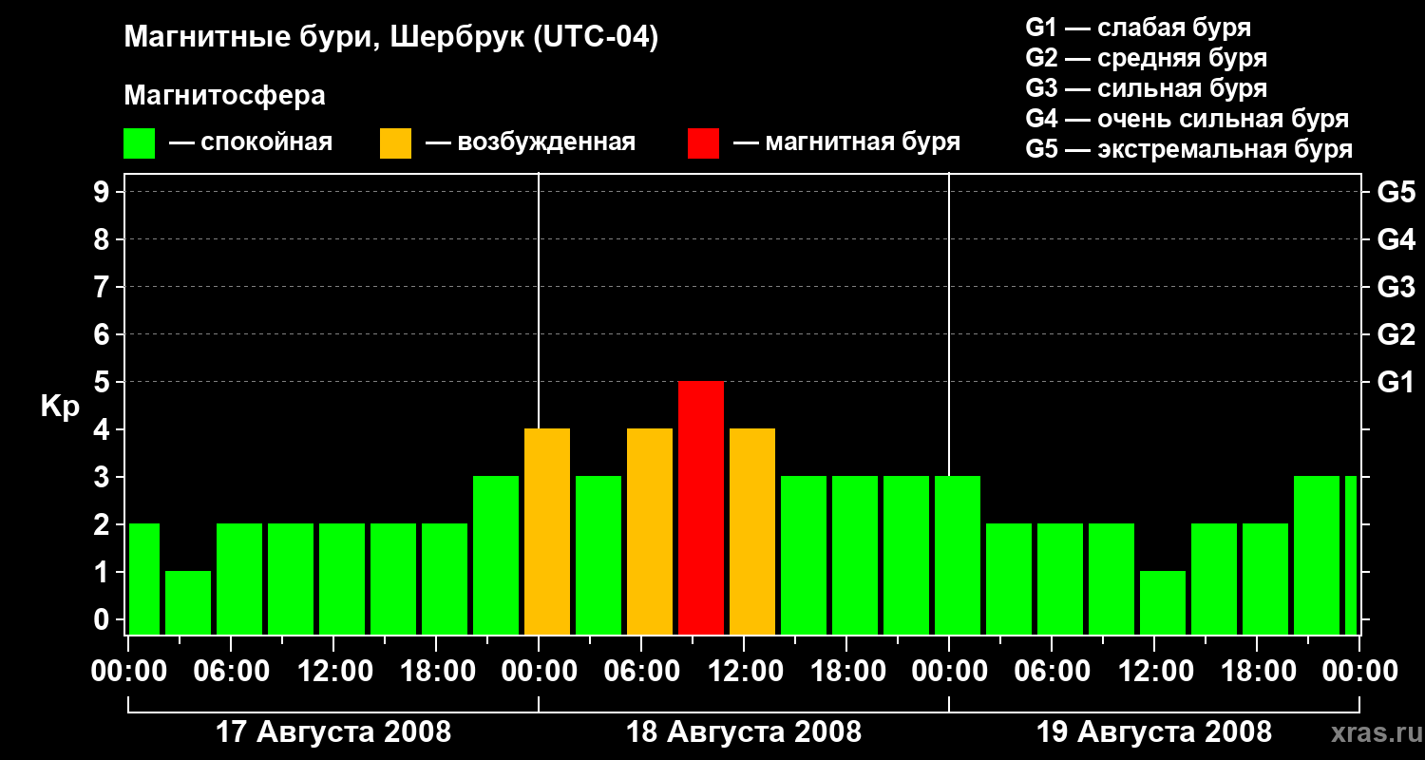1425x760 pixels.
Task: Click the Kp axis label
Action: (x=60, y=407)
